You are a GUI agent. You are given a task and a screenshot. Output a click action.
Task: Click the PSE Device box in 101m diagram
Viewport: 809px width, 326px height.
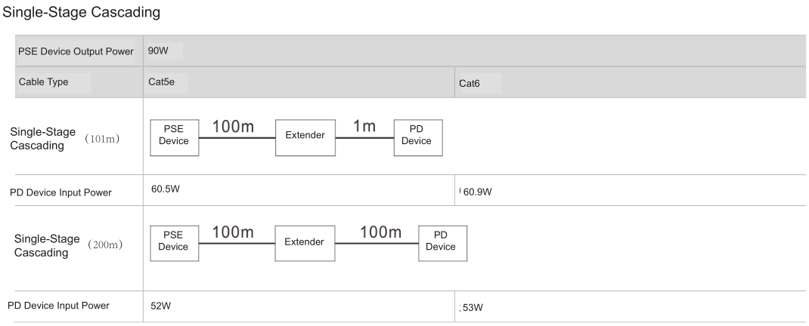(175, 137)
